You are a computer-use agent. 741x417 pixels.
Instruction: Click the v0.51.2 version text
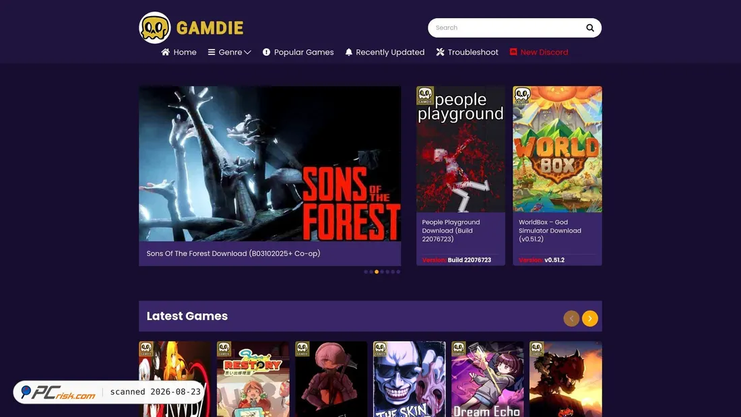coord(554,260)
